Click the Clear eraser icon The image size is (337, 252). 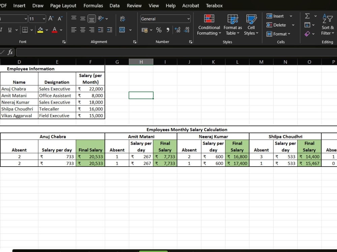click(x=307, y=34)
